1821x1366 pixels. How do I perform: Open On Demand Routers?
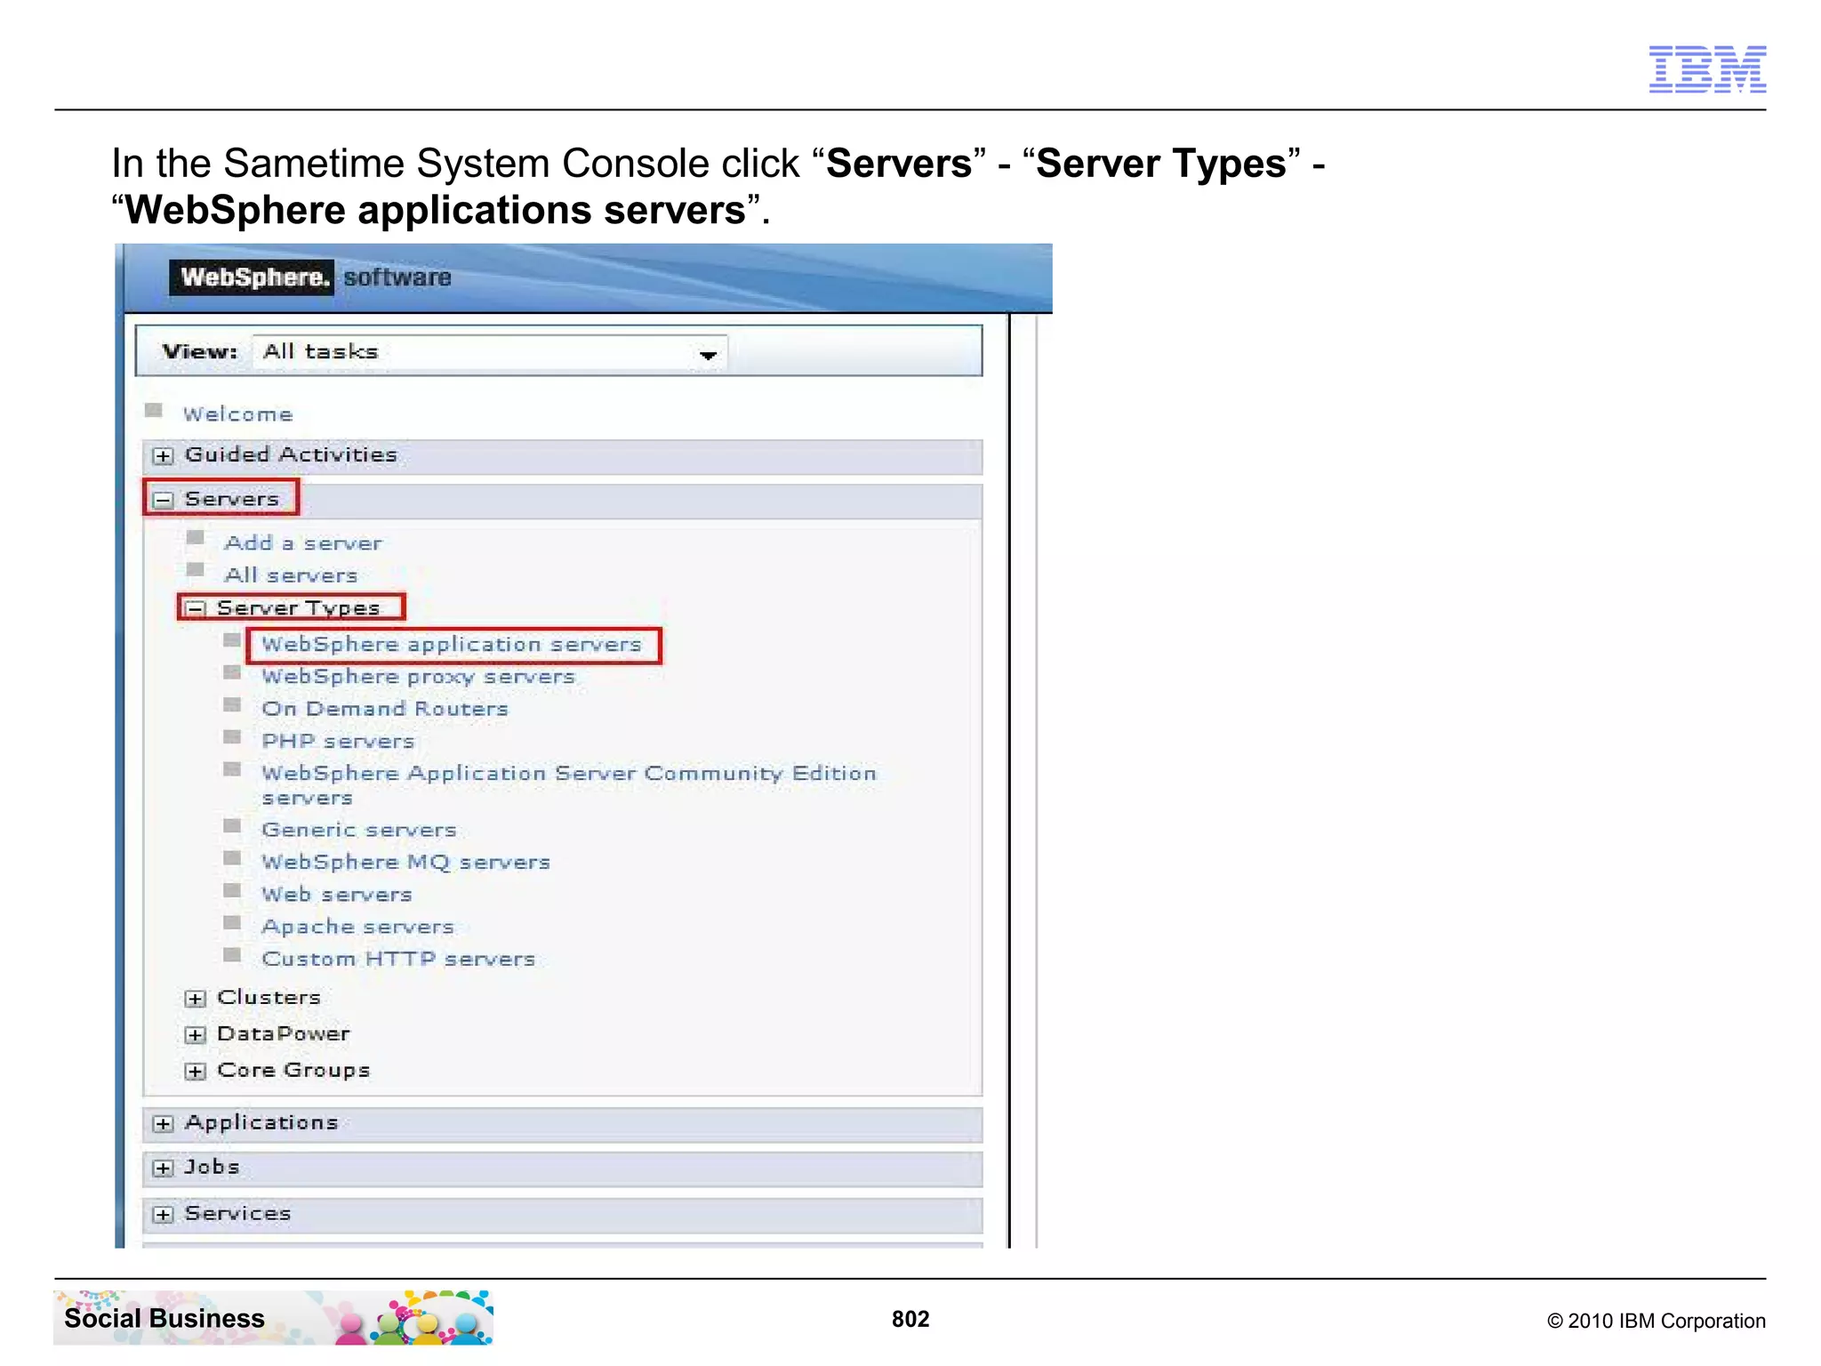[x=385, y=709]
